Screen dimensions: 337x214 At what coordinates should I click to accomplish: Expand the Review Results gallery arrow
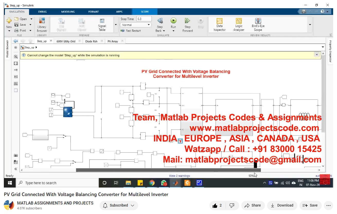[310, 25]
